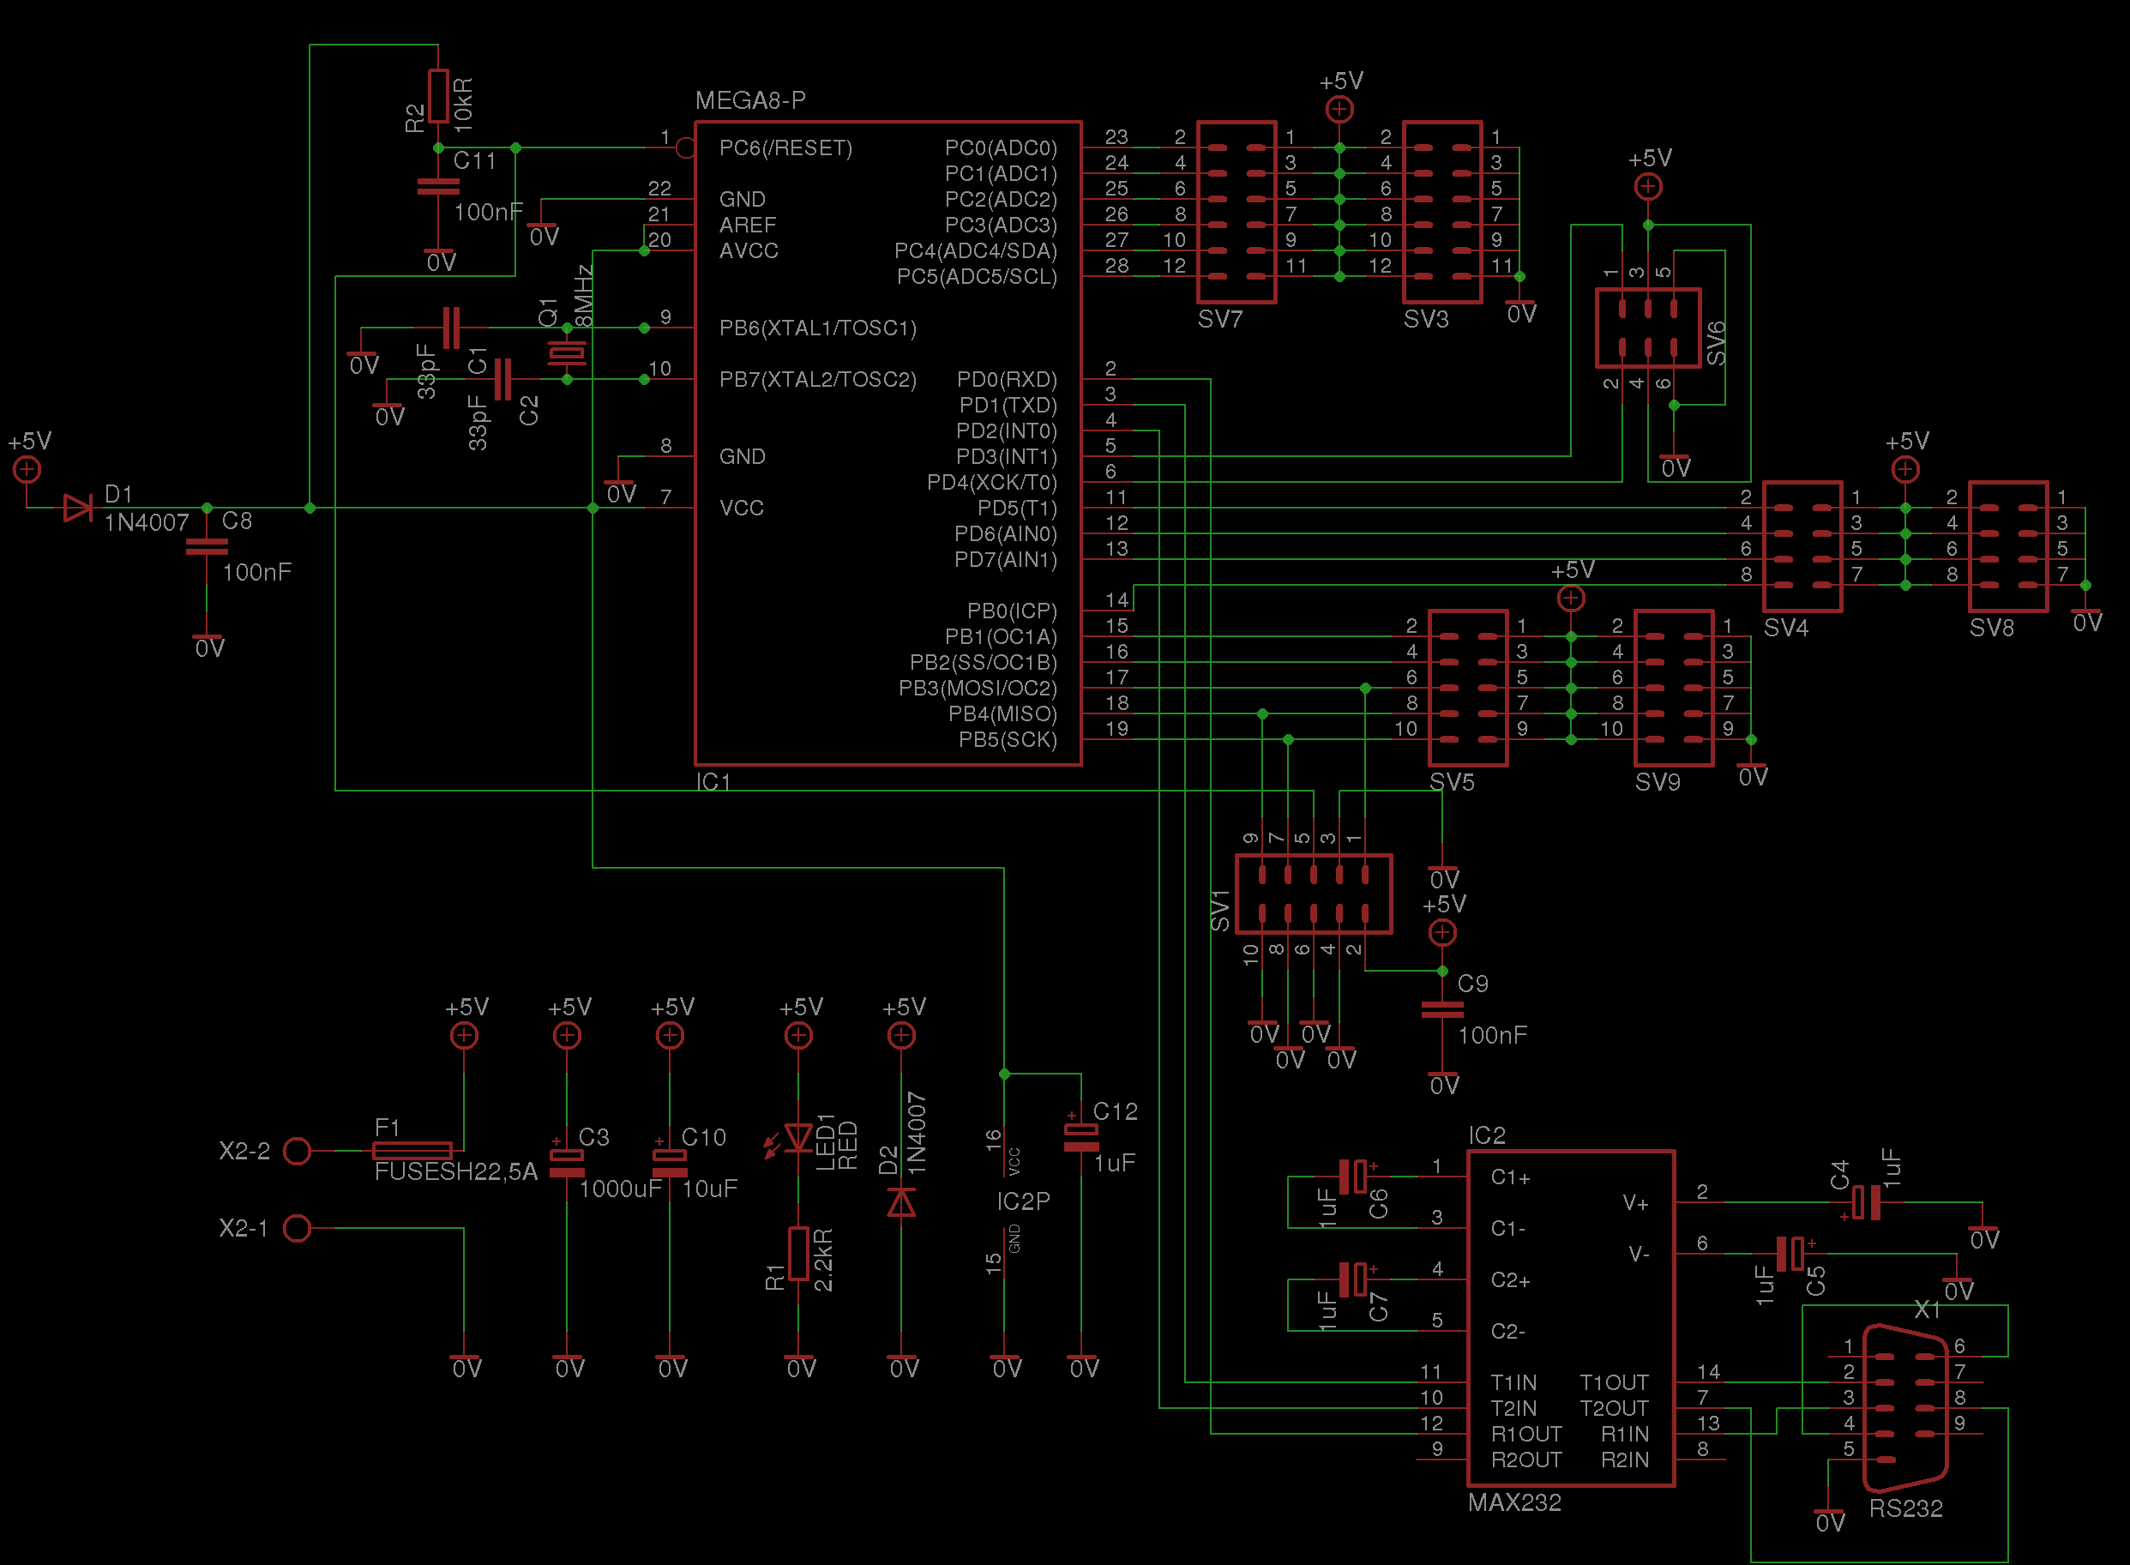Click the C12 1uF capacitor symbol
This screenshot has width=2130, height=1565.
1080,1138
